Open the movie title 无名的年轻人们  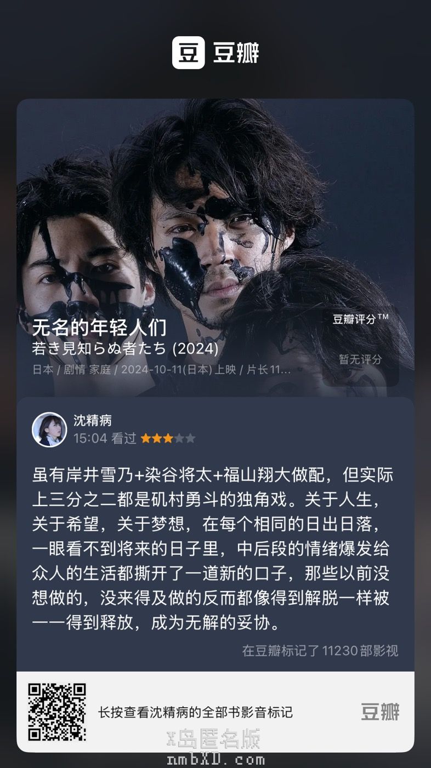click(x=99, y=328)
